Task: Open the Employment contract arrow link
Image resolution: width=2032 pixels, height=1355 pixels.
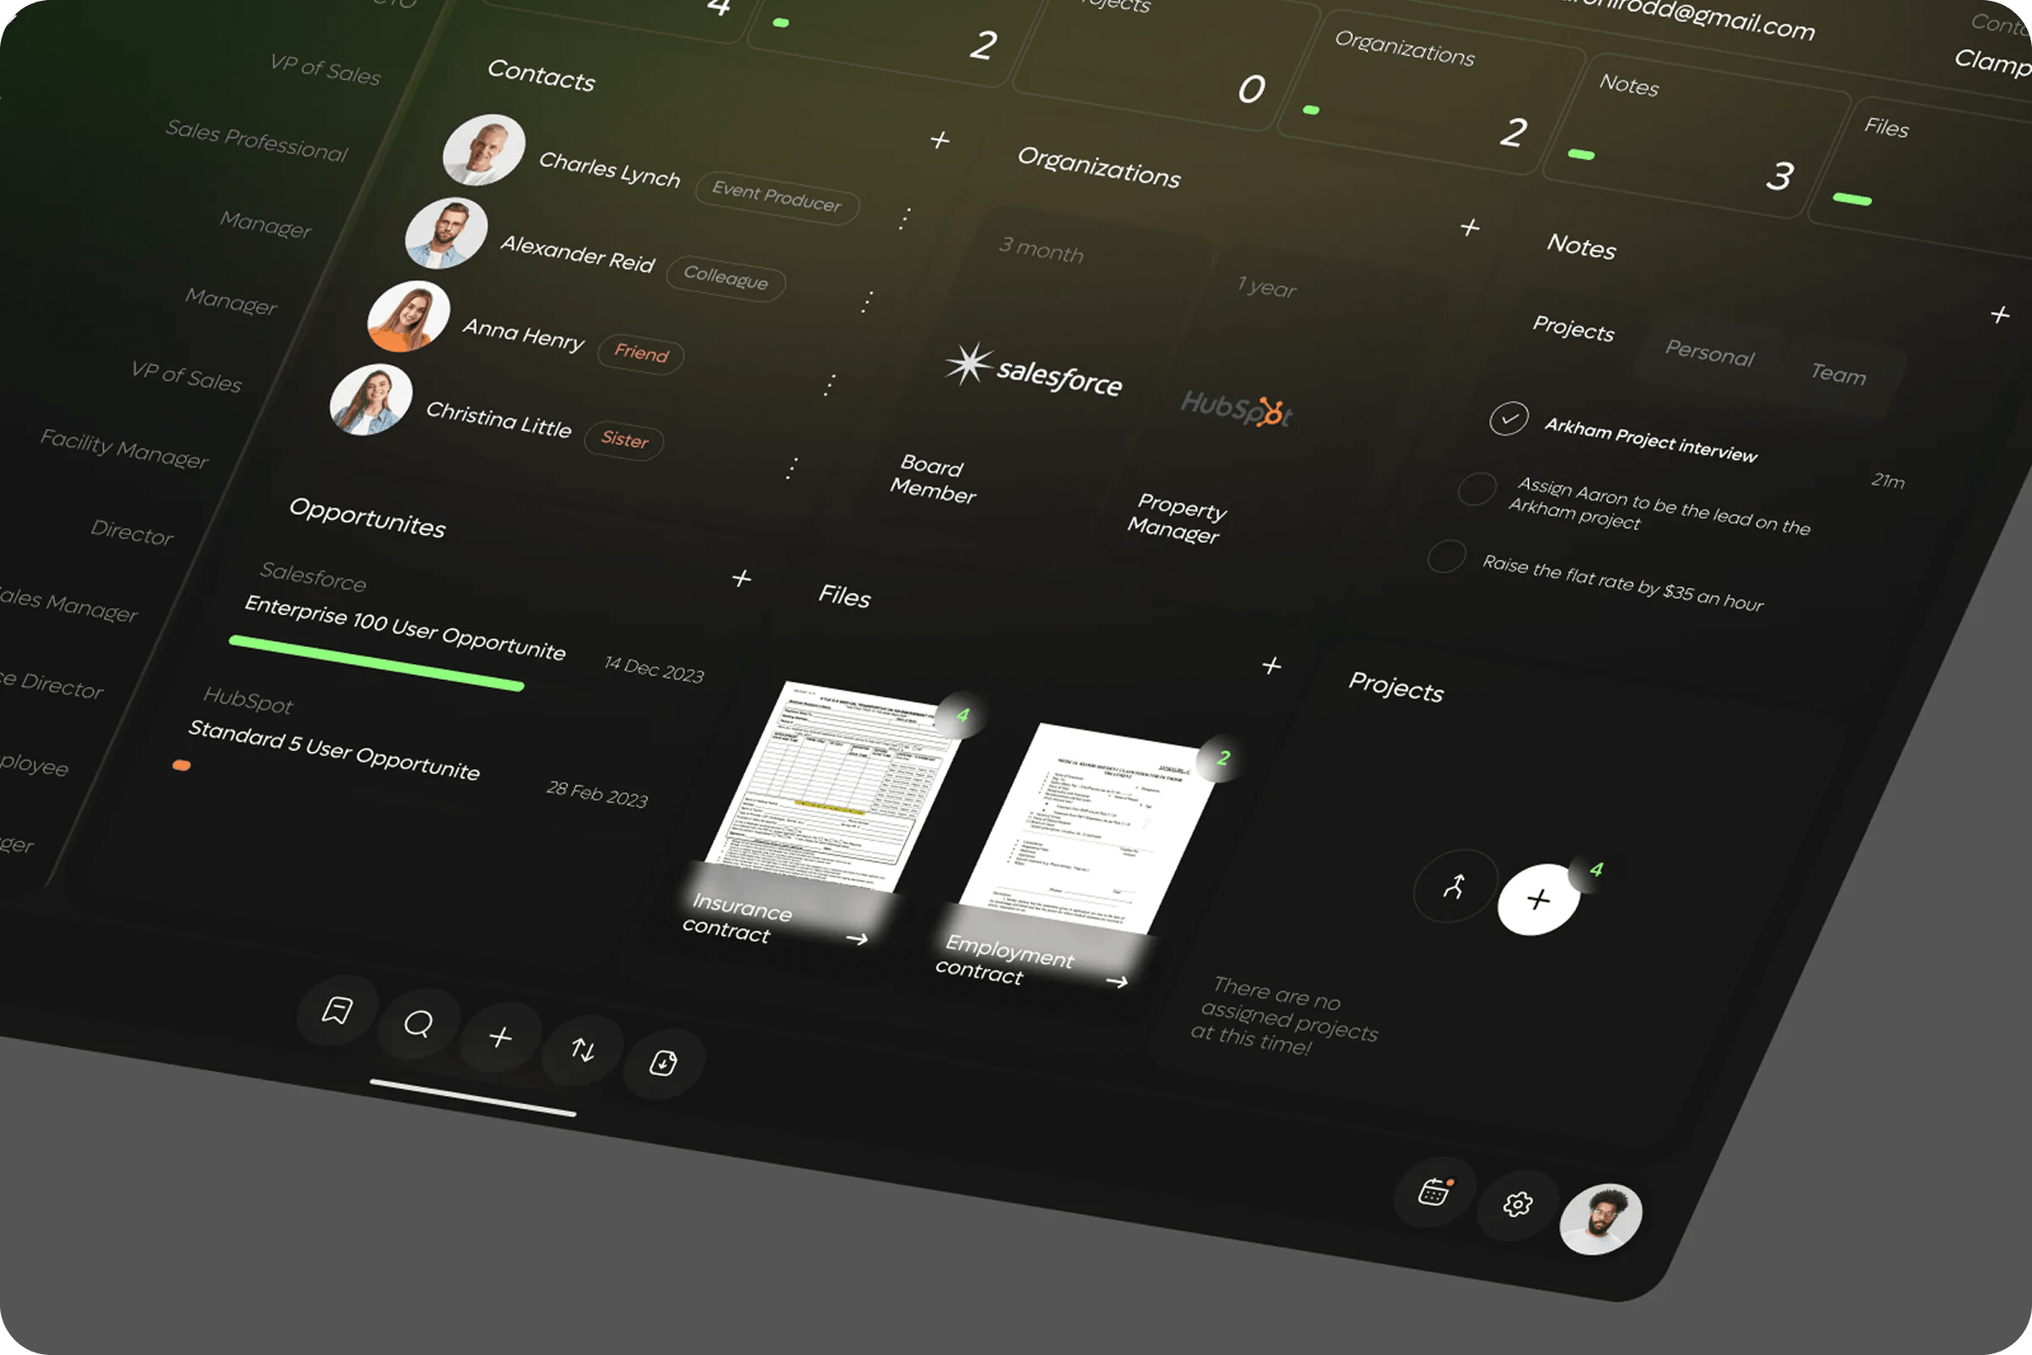Action: 1117,982
